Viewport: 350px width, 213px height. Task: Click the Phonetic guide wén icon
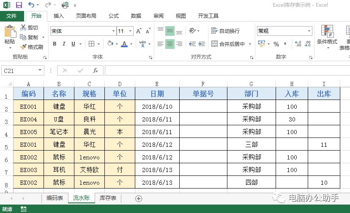point(142,44)
